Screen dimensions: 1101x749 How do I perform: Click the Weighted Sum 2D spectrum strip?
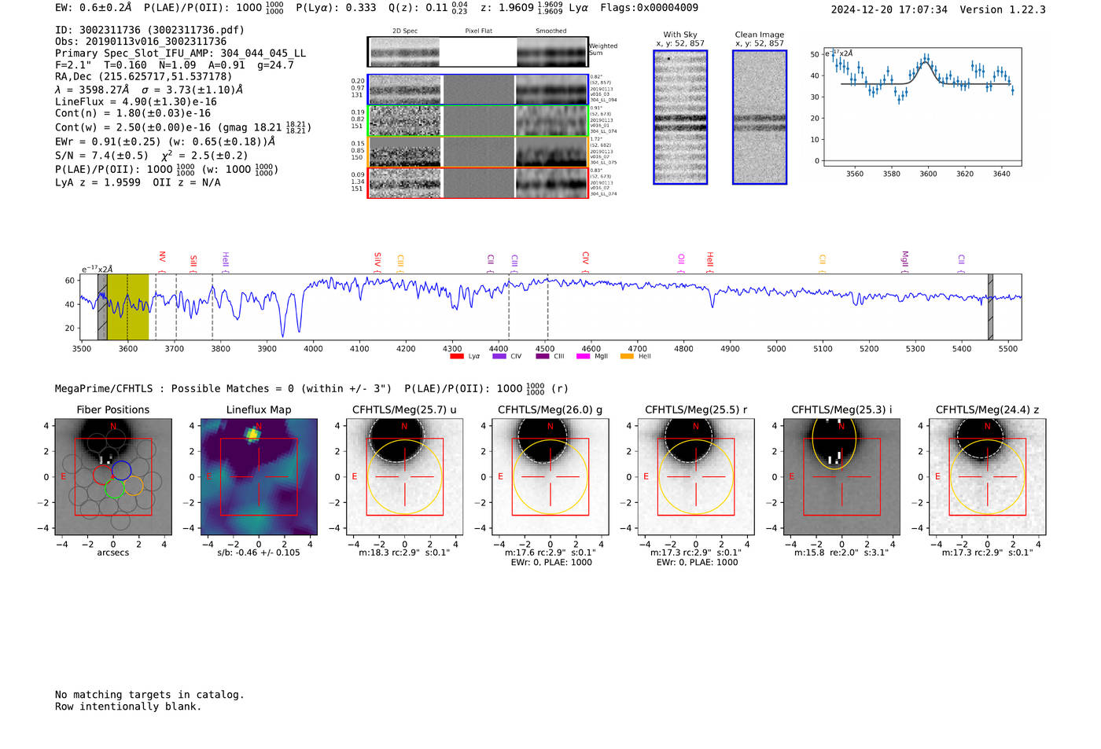pos(478,52)
